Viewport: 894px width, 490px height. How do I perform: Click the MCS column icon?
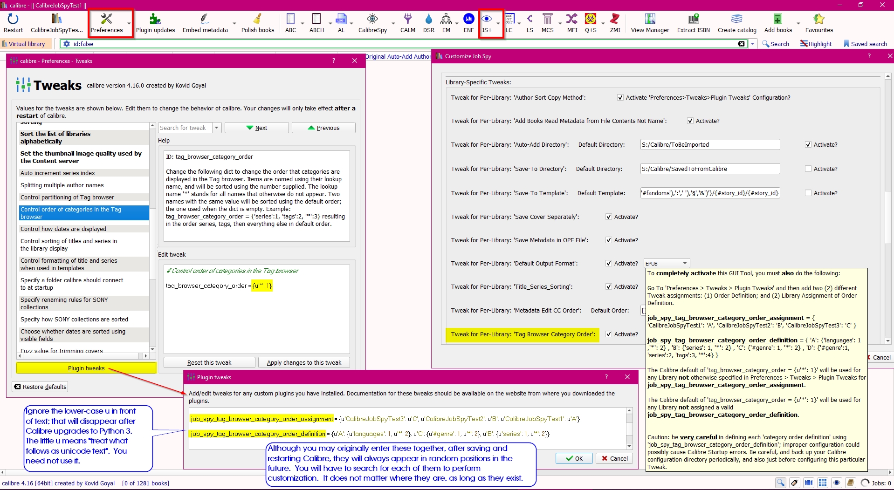[x=548, y=23]
